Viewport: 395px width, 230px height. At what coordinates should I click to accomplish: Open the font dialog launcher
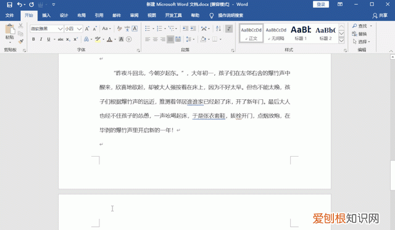tap(138, 51)
